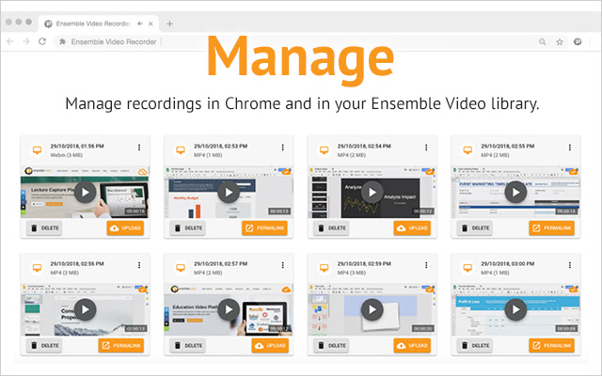Click the not-uploaded cloud icon on 01:56 PM thumbnail

(142, 171)
